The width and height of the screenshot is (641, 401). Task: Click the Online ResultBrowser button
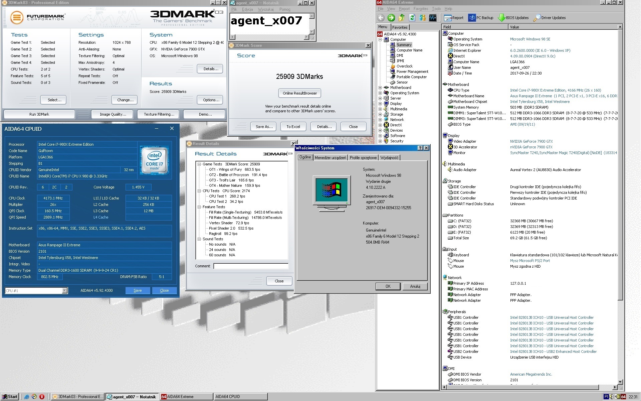300,93
